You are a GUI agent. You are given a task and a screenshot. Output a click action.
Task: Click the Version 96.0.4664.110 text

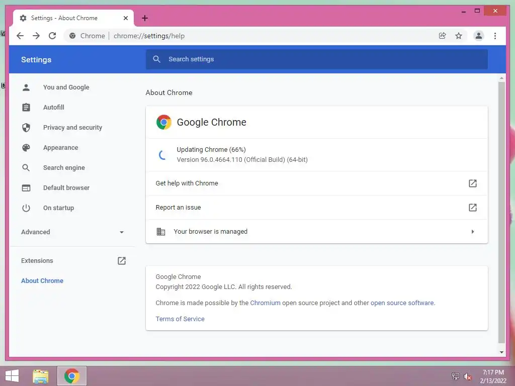tap(242, 160)
